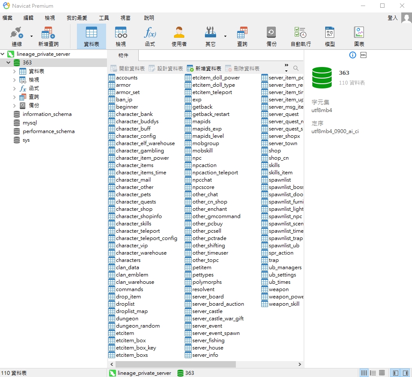Click the horizontal scrollbar thumb in table list
This screenshot has width=412, height=377.
176,364
